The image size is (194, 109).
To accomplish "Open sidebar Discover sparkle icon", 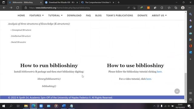I will click(x=191, y=21).
